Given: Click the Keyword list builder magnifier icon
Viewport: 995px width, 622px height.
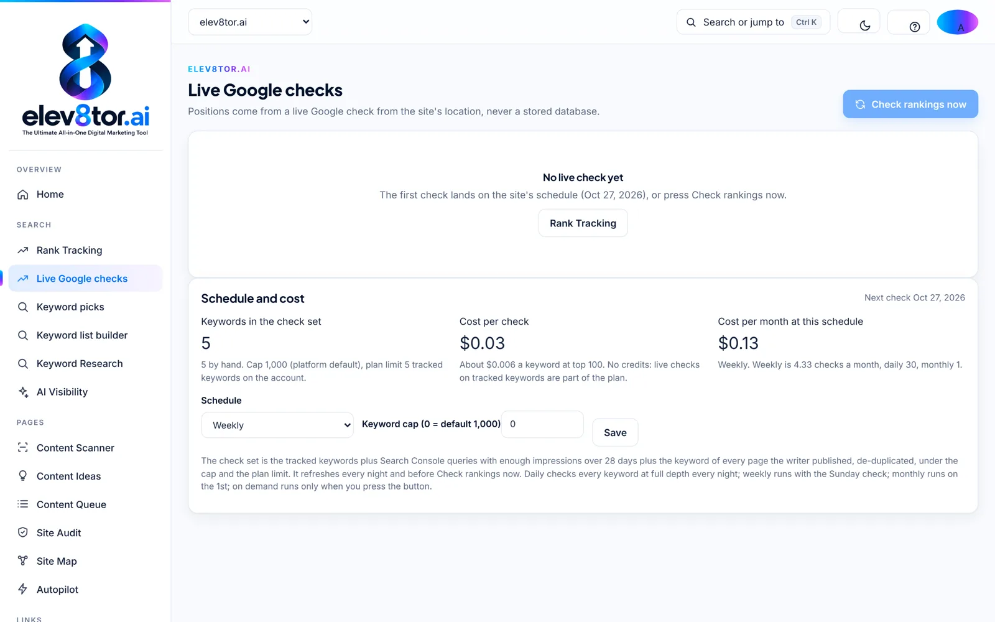Looking at the screenshot, I should click(23, 335).
